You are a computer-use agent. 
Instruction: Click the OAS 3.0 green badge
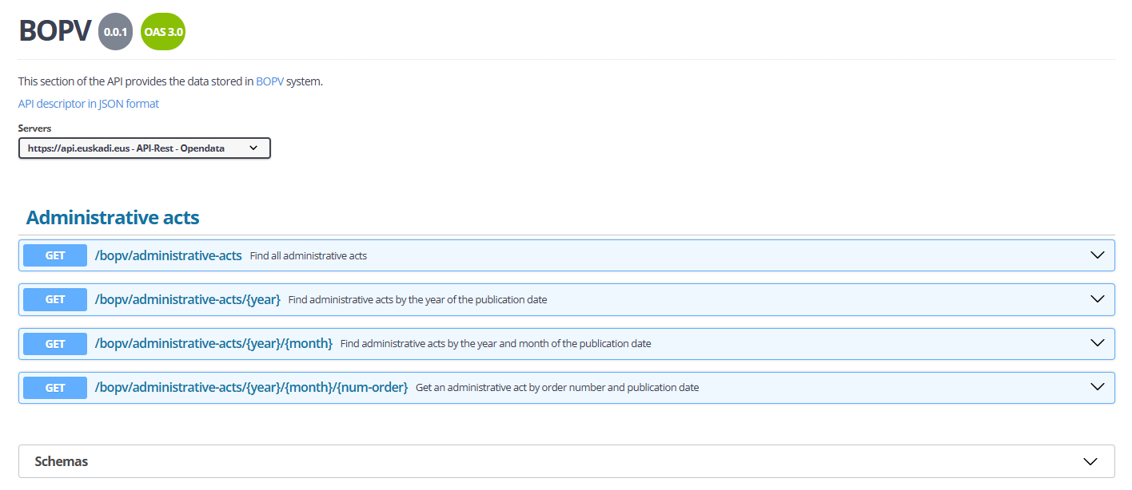tap(162, 32)
